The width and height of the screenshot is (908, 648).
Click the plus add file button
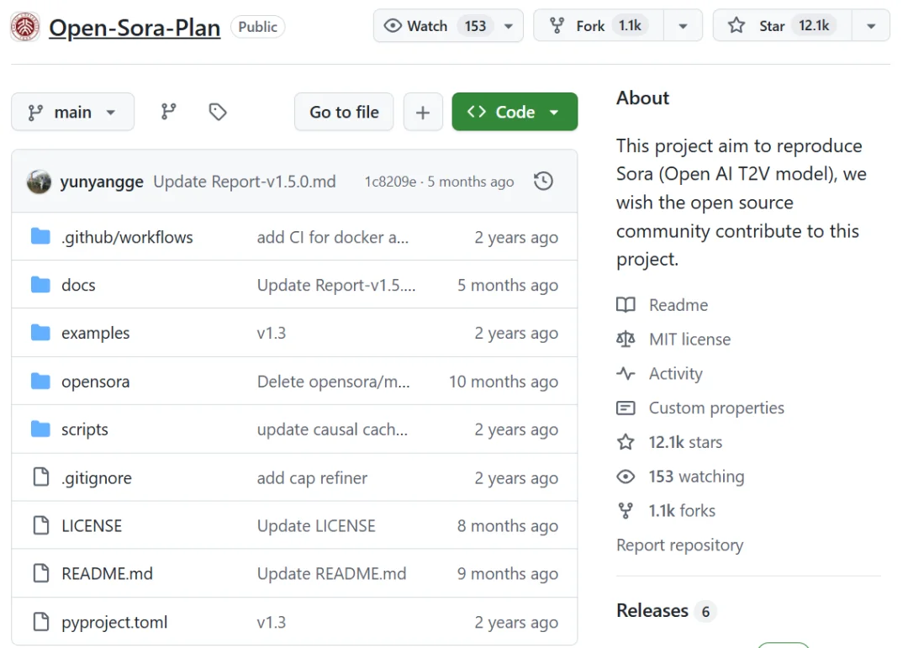click(423, 112)
